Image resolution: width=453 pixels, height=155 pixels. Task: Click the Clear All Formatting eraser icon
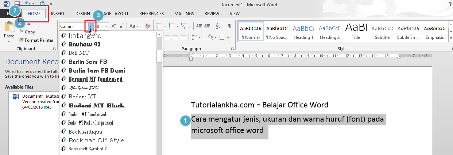click(148, 26)
